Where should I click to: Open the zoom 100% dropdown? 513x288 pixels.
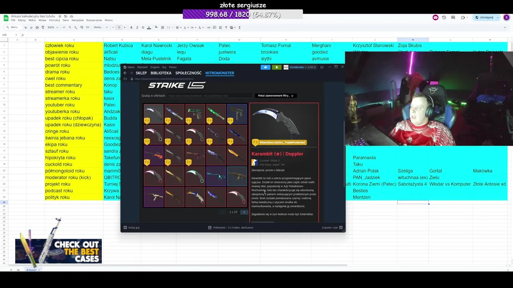click(53, 27)
